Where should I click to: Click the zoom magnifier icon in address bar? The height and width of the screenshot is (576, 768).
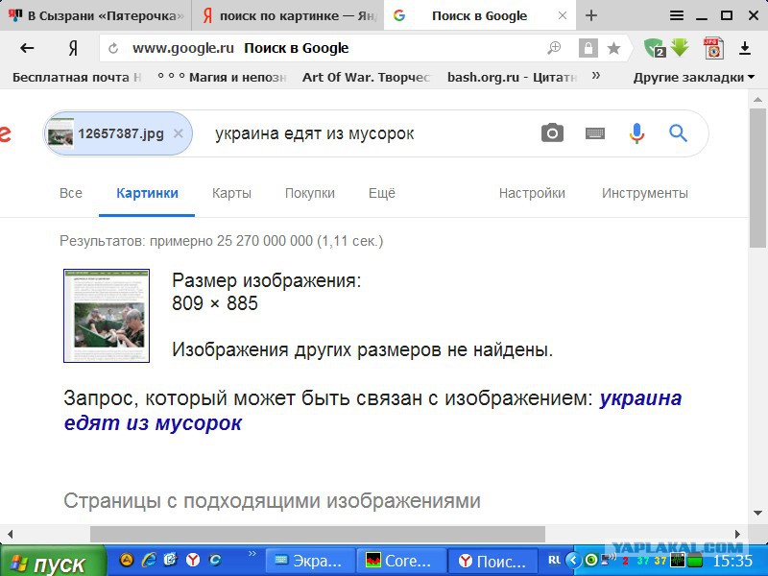coord(554,48)
